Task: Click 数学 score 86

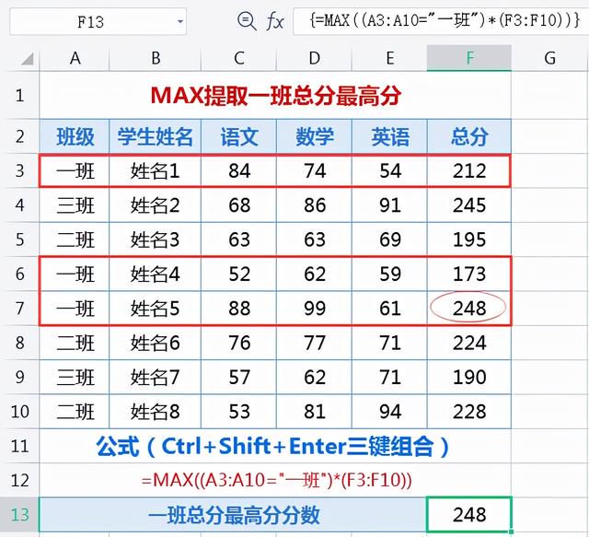Action: [x=315, y=205]
